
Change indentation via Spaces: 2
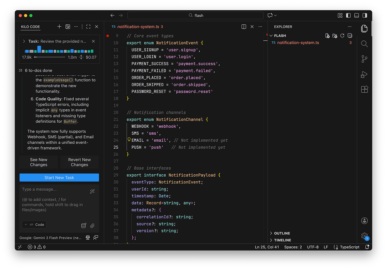[293, 247]
